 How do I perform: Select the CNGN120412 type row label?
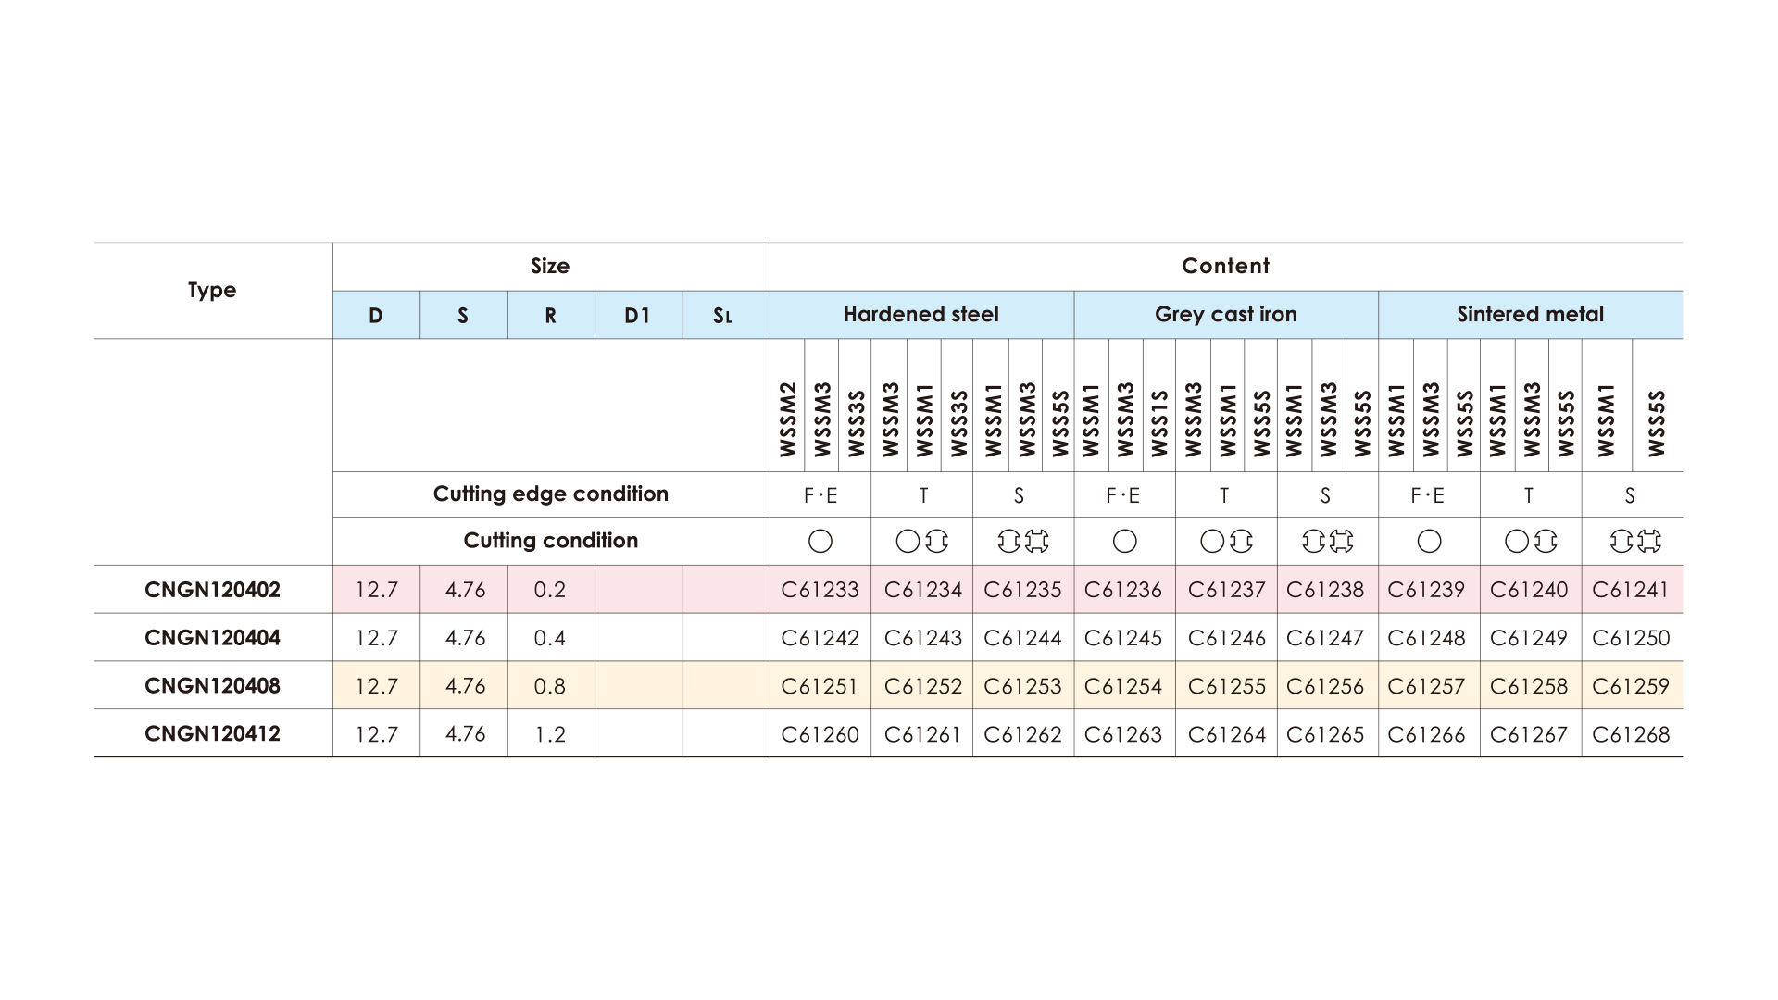(x=212, y=734)
